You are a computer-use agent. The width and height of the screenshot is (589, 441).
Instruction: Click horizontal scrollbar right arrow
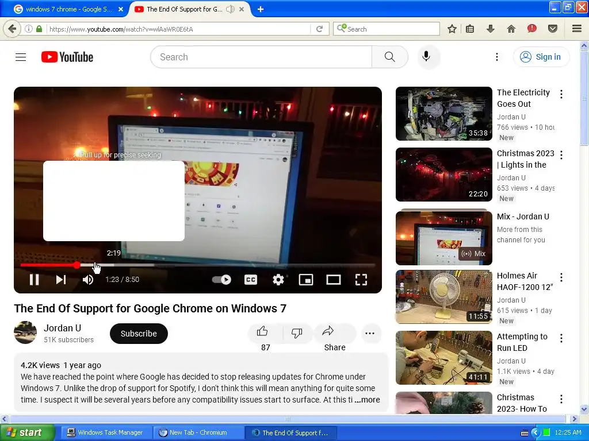[x=574, y=419]
